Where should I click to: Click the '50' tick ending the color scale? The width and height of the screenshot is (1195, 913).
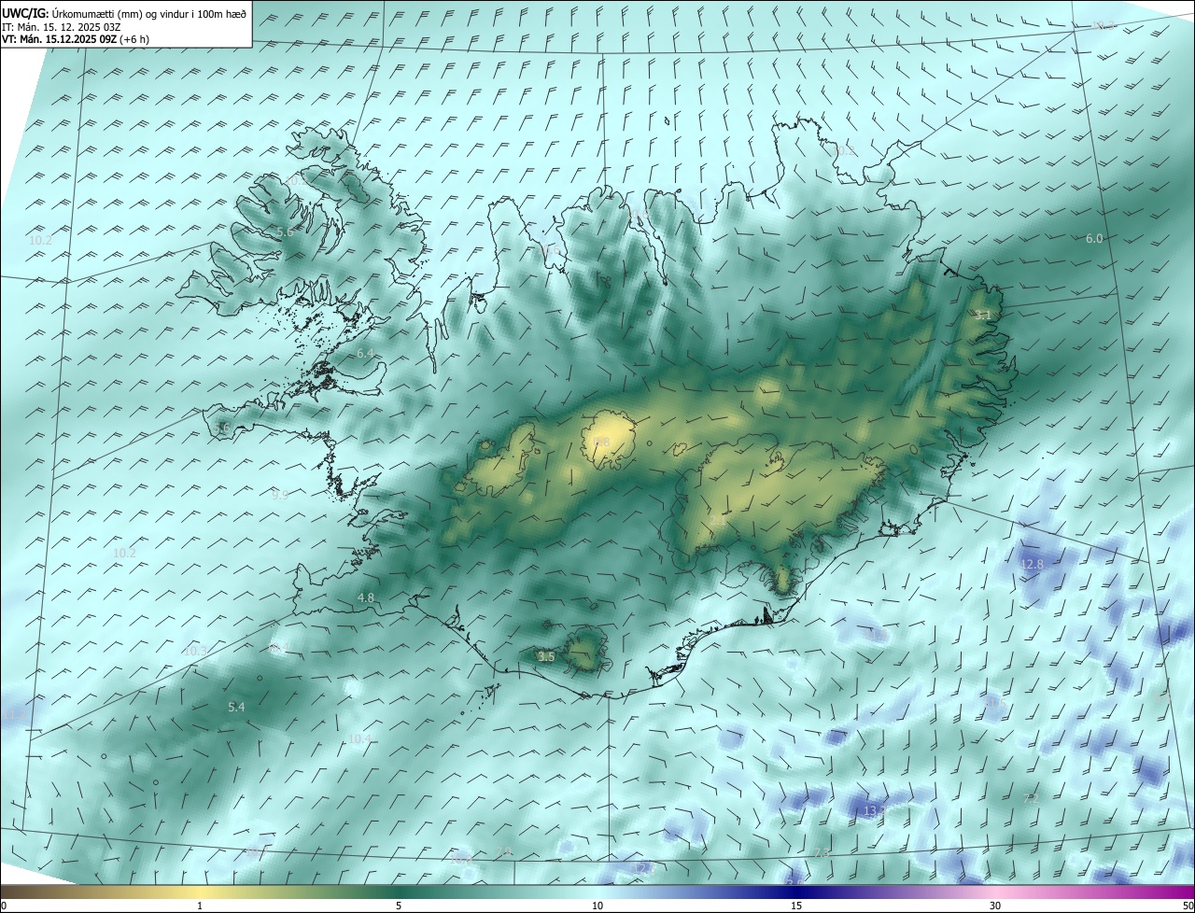point(1188,906)
